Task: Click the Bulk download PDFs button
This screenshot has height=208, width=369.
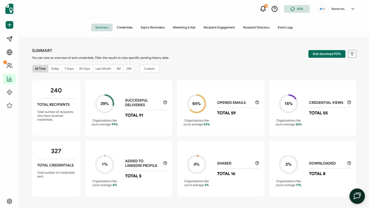Action: pos(327,53)
